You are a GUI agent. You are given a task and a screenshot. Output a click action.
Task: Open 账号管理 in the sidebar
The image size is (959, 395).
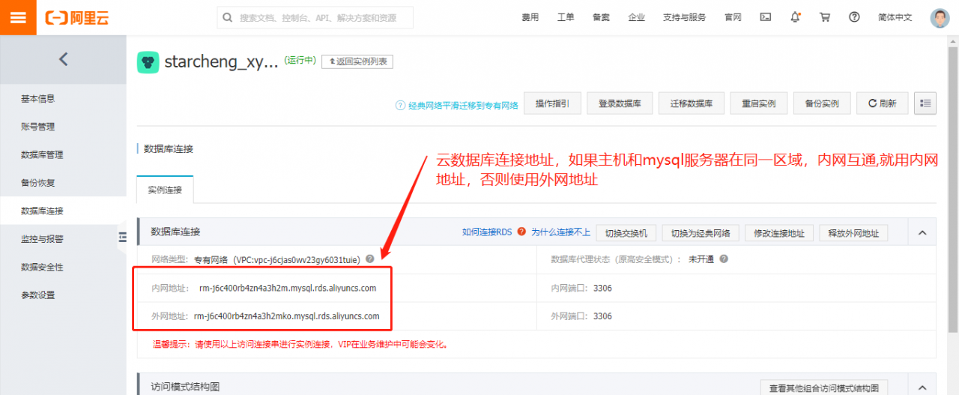click(x=38, y=127)
